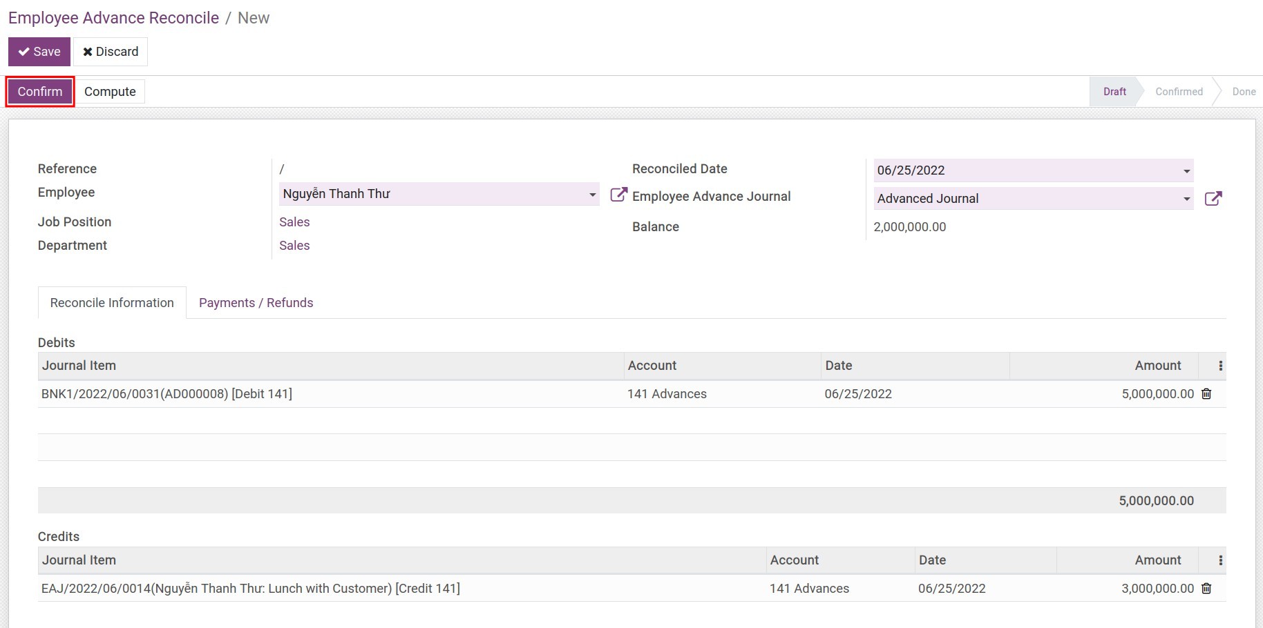Open column options in Debits table
1263x628 pixels.
coord(1220,366)
